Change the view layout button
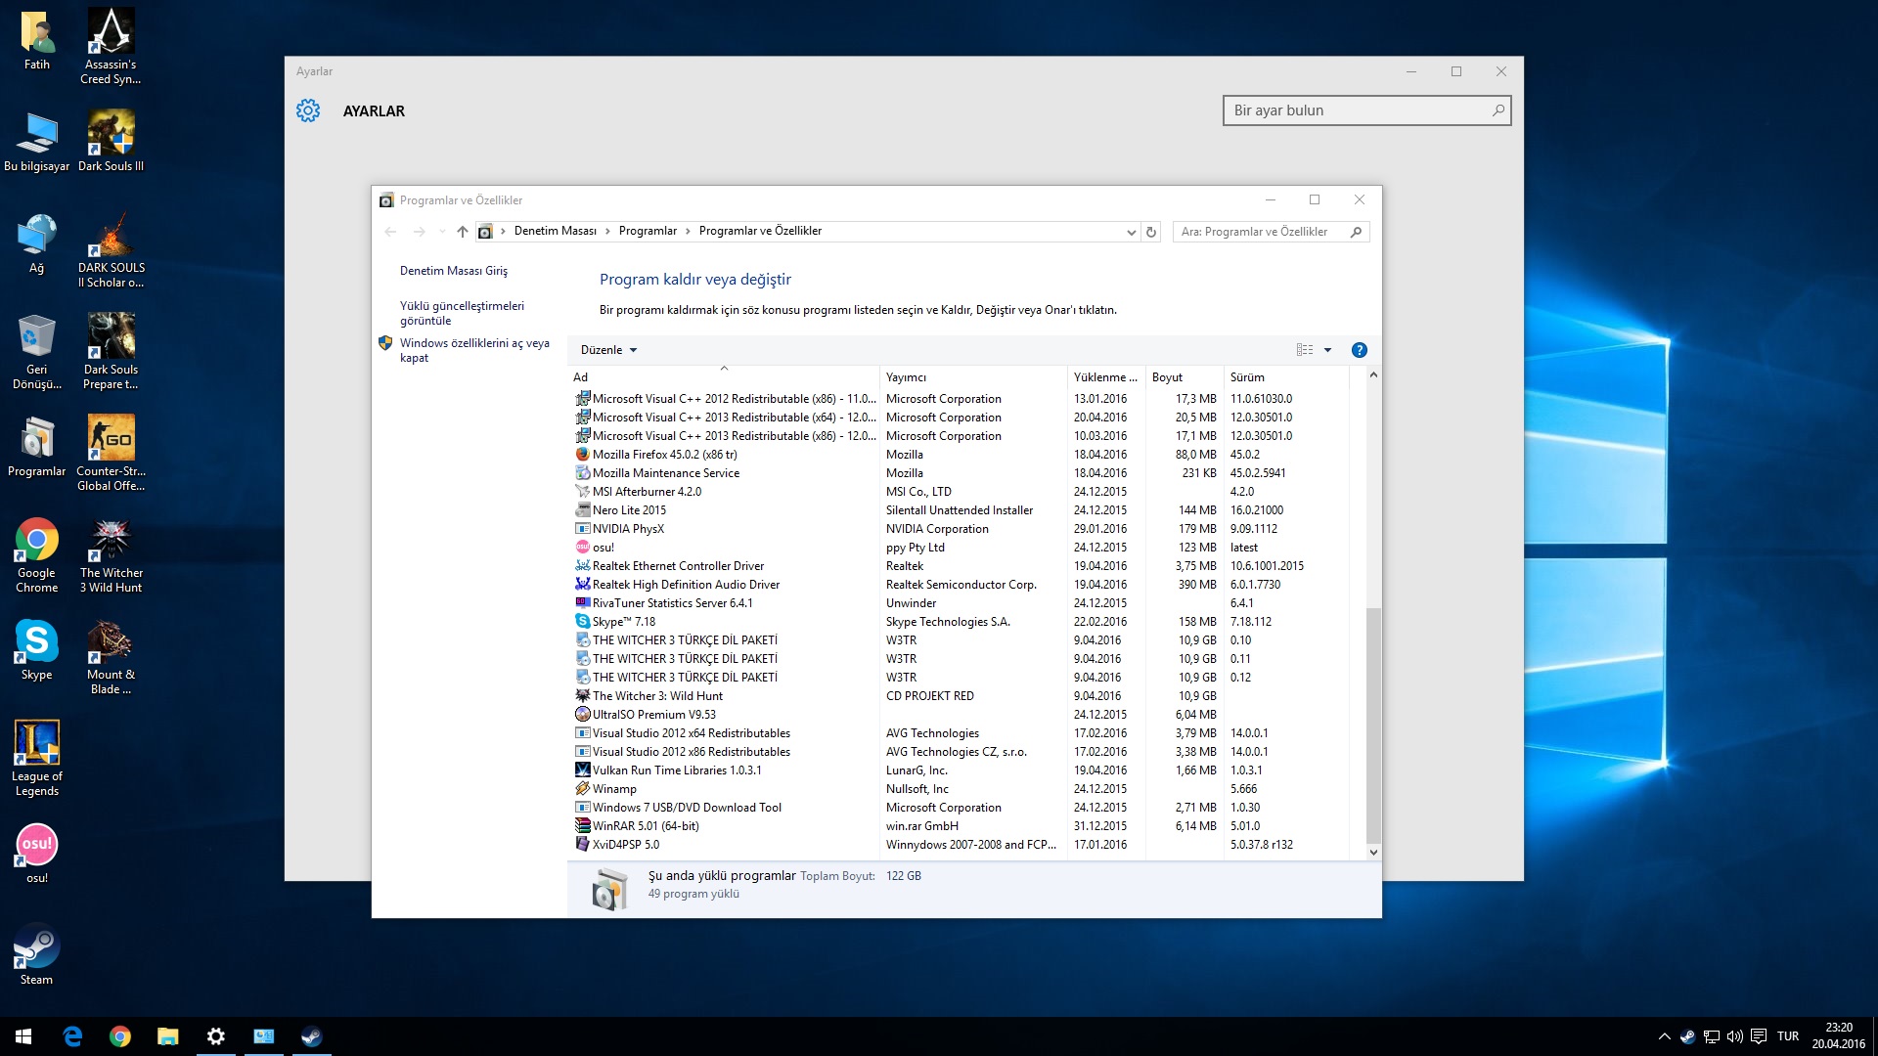Screen dimensions: 1878x1056 click(1305, 350)
